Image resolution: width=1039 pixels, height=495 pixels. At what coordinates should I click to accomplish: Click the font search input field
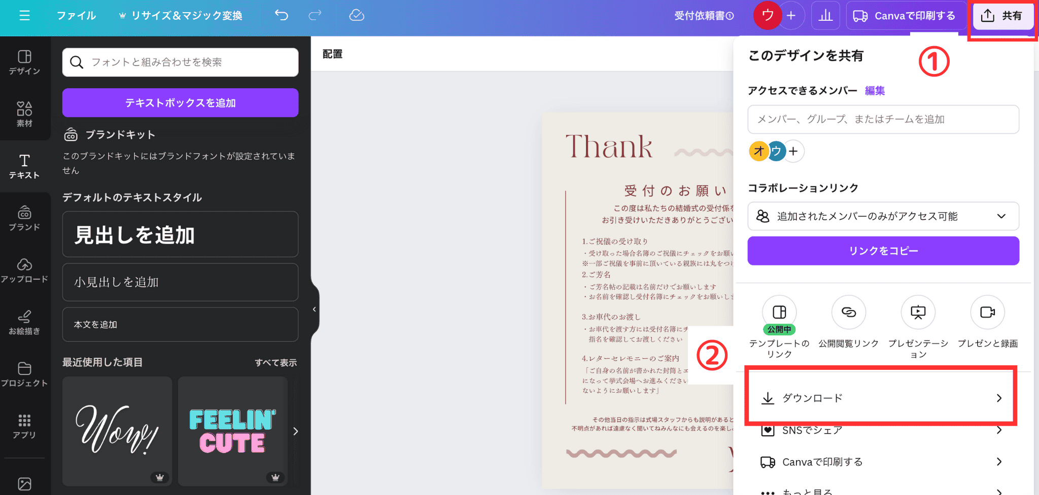[188, 62]
